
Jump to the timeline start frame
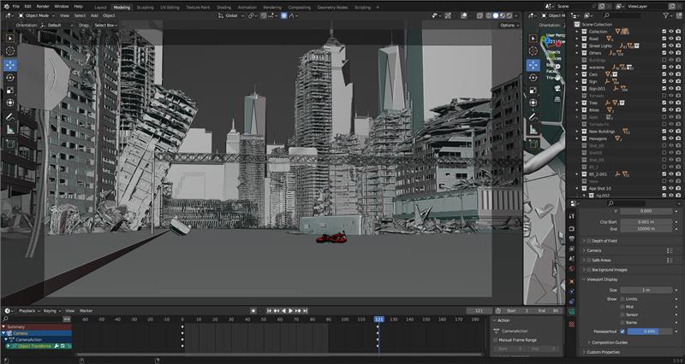270,311
